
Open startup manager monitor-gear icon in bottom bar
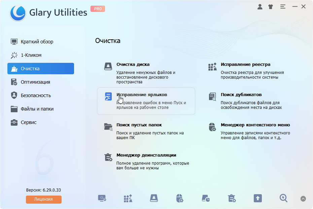pos(102,199)
